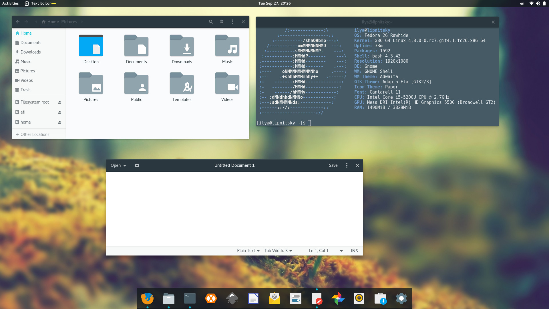The image size is (549, 309).
Task: Open the Downloads folder icon
Action: (182, 46)
